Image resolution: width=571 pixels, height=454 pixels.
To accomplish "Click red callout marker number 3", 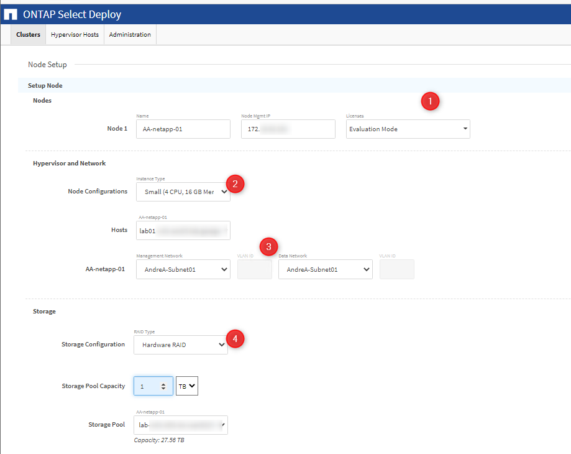I will point(268,247).
